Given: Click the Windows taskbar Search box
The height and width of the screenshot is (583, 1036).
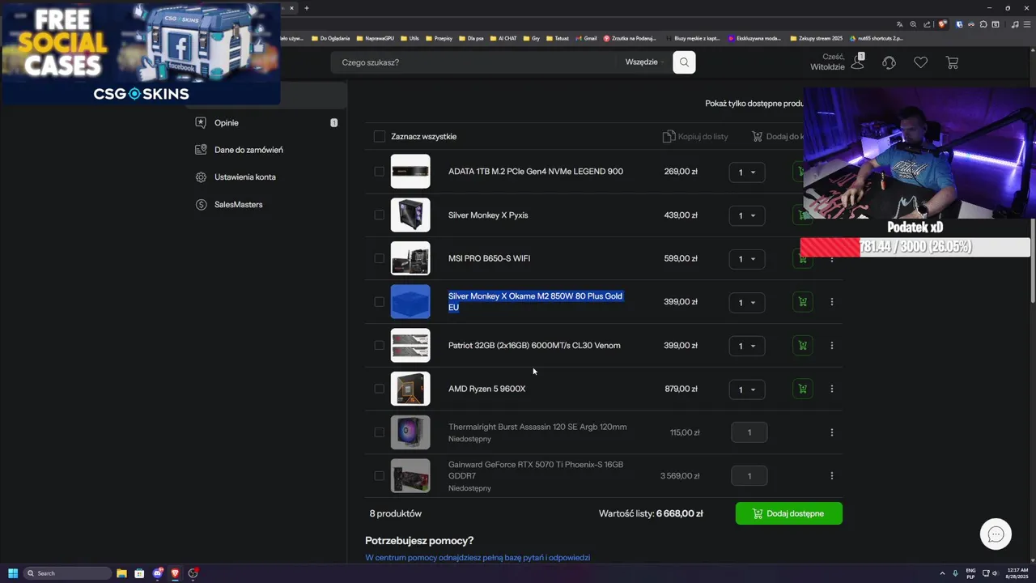Looking at the screenshot, I should point(67,573).
